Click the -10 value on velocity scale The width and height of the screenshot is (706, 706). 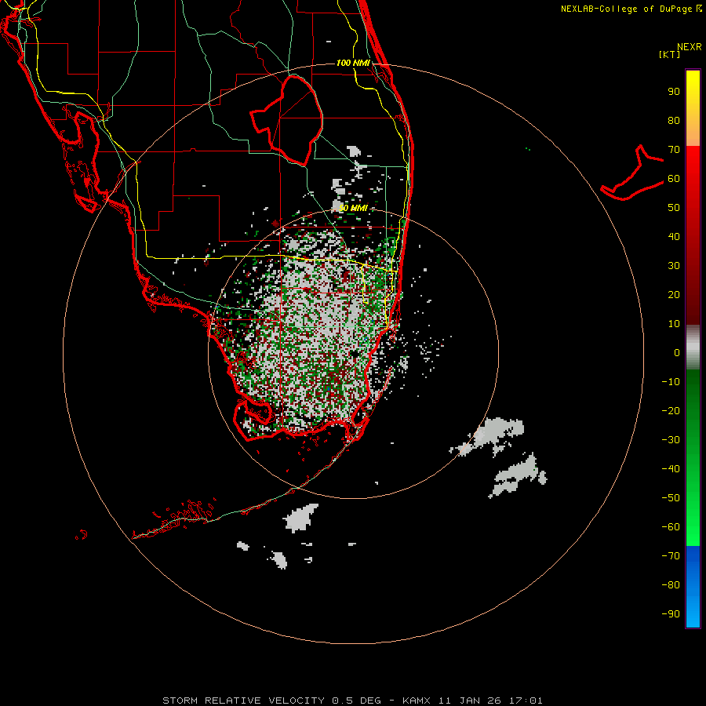pyautogui.click(x=671, y=382)
